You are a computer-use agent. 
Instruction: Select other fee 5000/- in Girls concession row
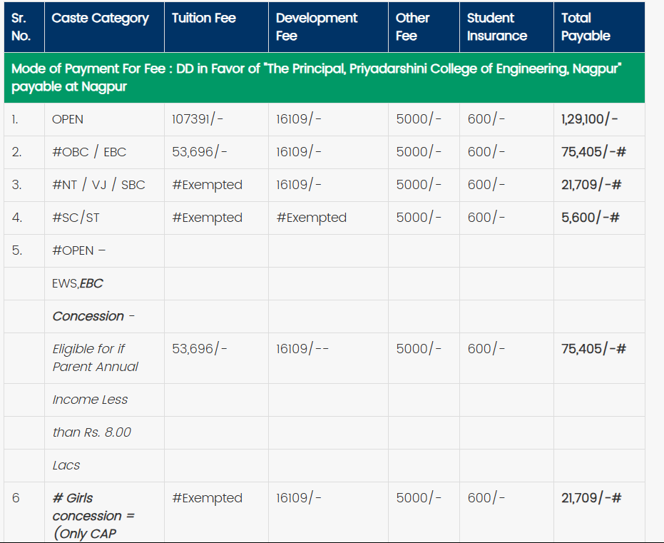coord(419,497)
